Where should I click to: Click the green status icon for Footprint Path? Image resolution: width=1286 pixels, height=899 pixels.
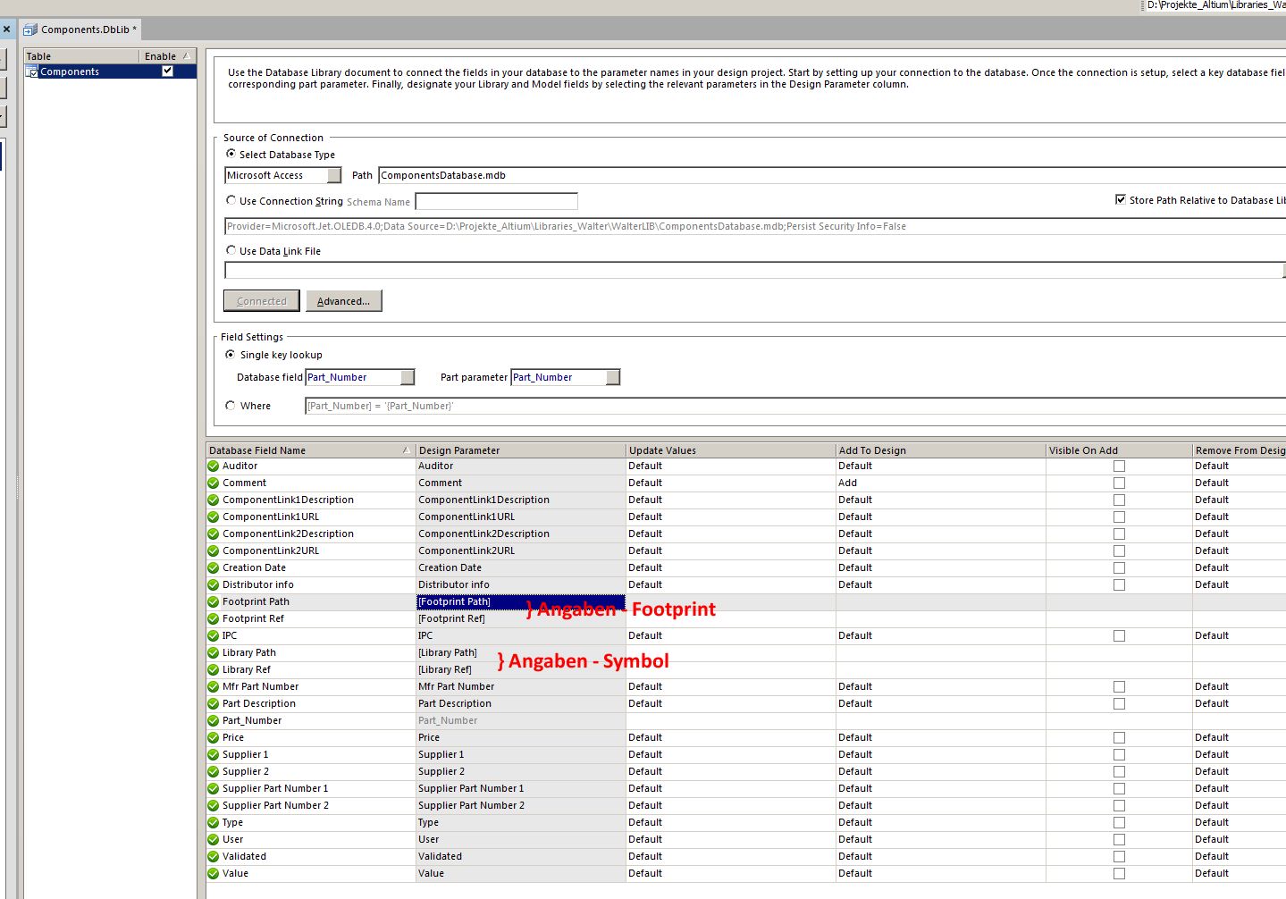point(213,602)
